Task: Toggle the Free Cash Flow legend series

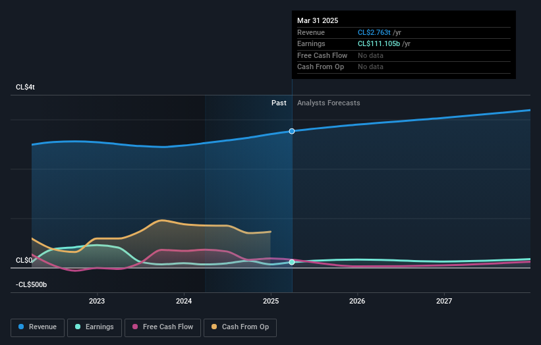Action: tap(163, 327)
